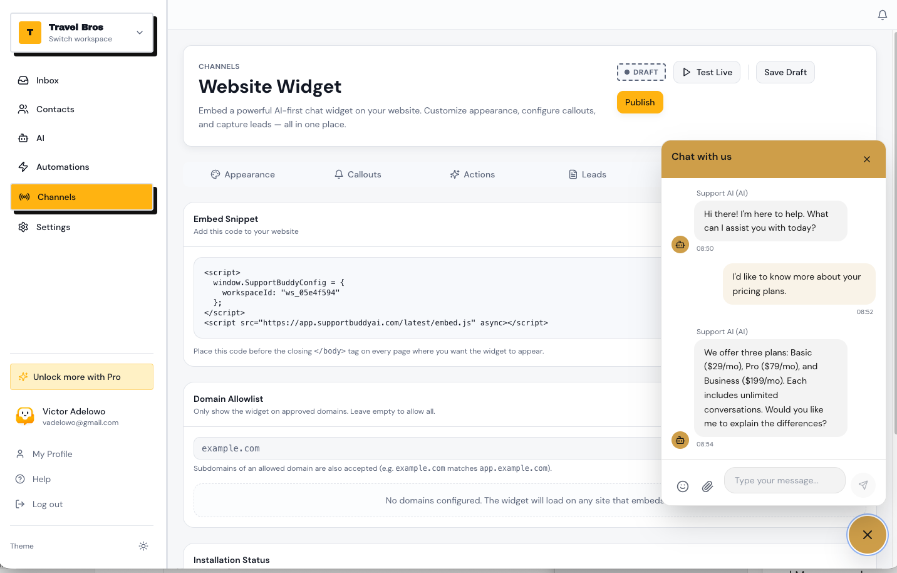Click the AI robot icon in sidebar

(23, 138)
